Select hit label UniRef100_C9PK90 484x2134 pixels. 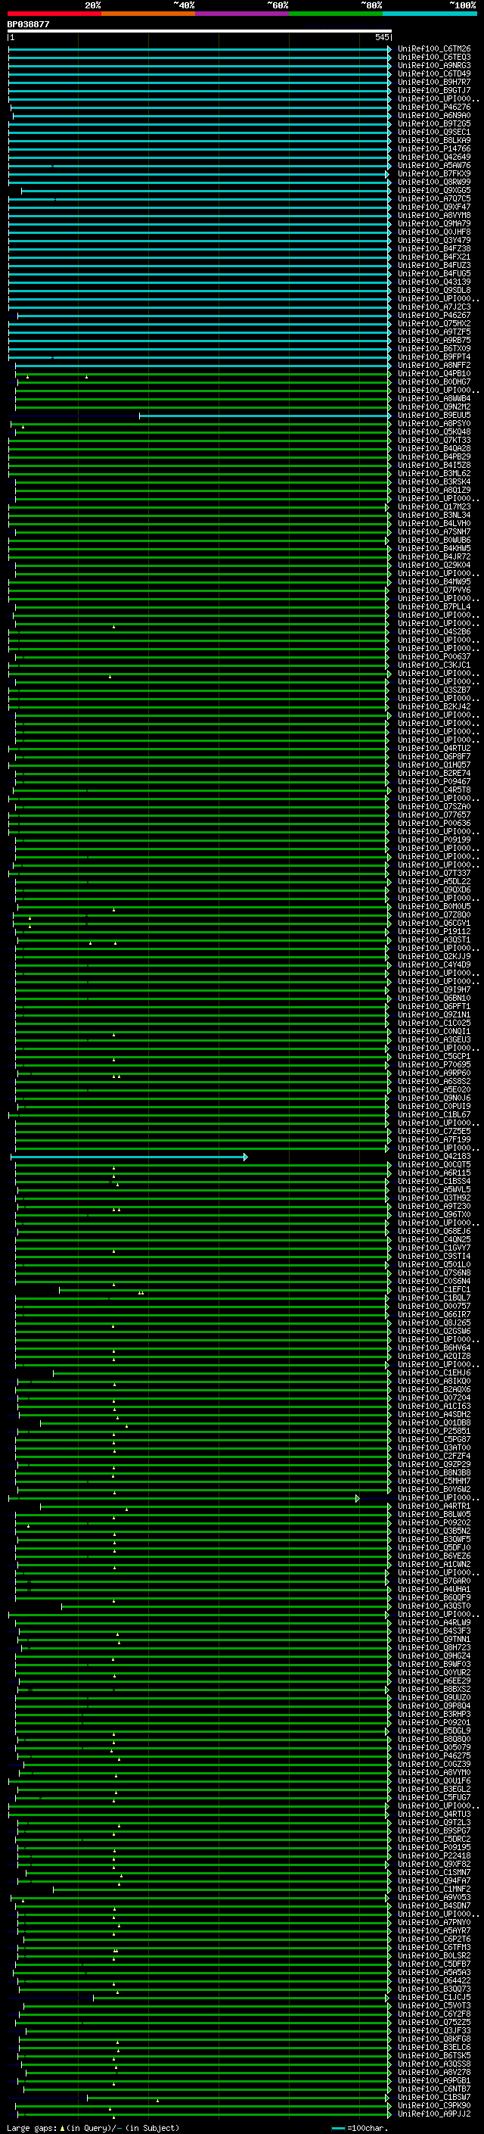pyautogui.click(x=434, y=2106)
